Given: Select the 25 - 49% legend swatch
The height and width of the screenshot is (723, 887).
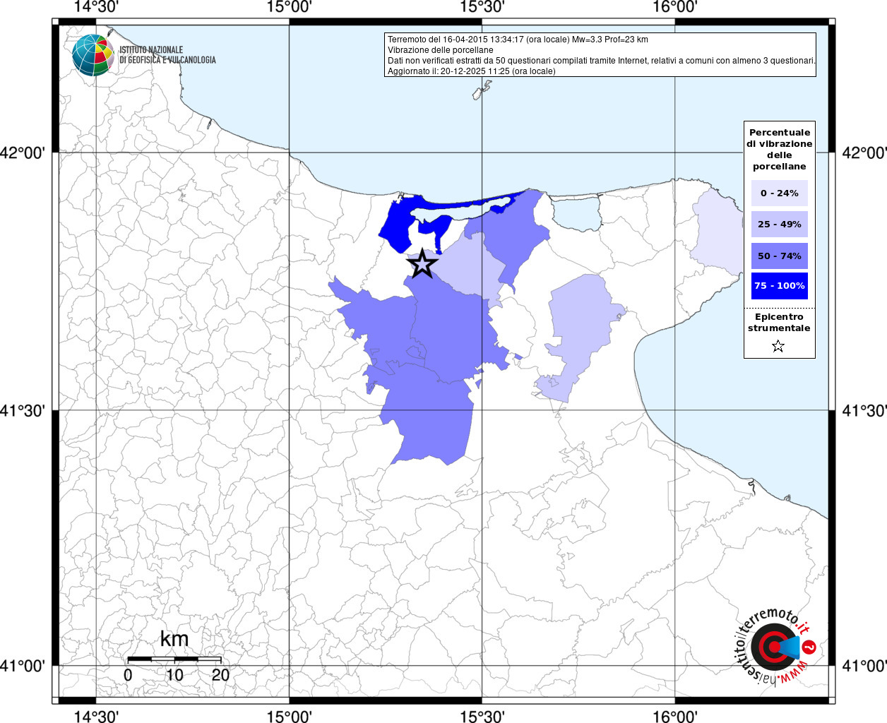Looking at the screenshot, I should click(x=779, y=225).
